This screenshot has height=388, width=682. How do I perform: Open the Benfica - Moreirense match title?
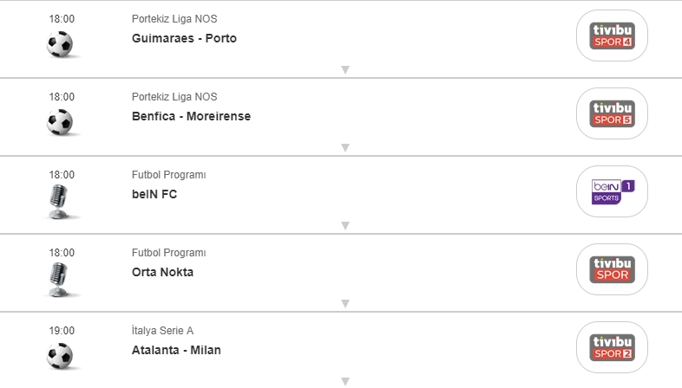coord(191,116)
